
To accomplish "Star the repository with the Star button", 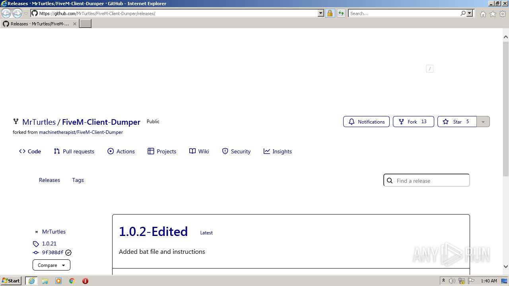I will (x=457, y=122).
